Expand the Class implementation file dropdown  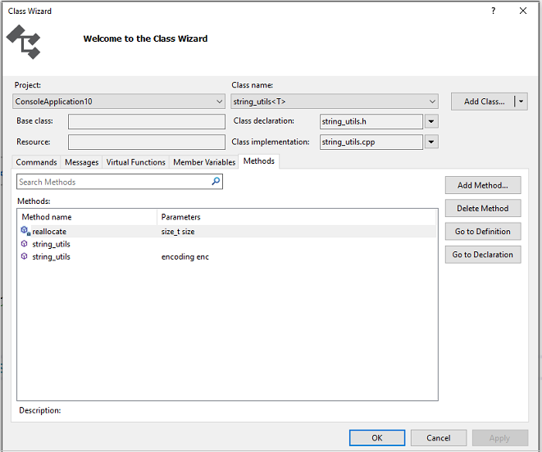[431, 142]
